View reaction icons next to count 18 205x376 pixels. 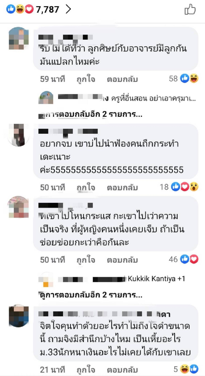(x=185, y=187)
